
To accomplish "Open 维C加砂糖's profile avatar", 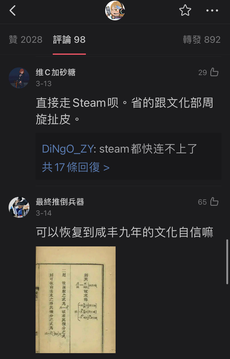I will tap(19, 78).
